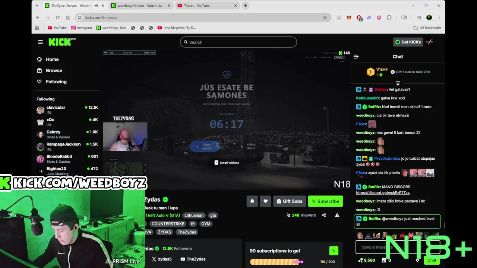This screenshot has width=477, height=268.
Task: Select the TheZydas Stream tab
Action: [71, 6]
